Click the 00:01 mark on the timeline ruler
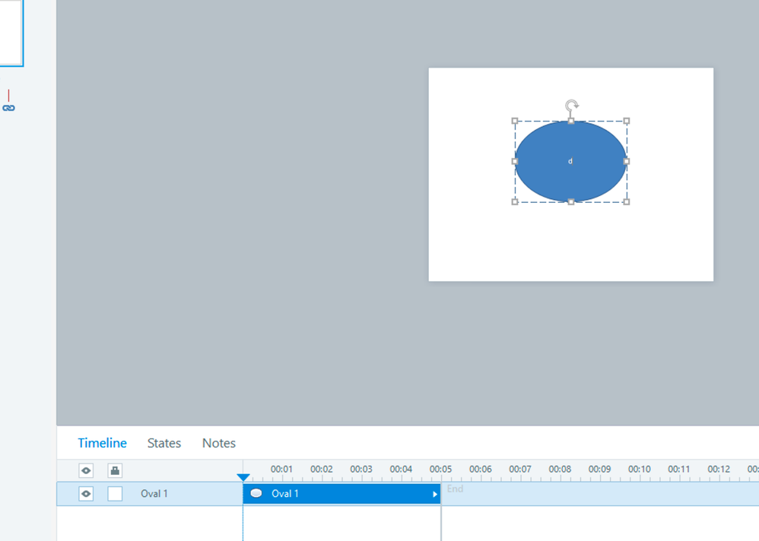This screenshot has height=541, width=759. tap(281, 469)
